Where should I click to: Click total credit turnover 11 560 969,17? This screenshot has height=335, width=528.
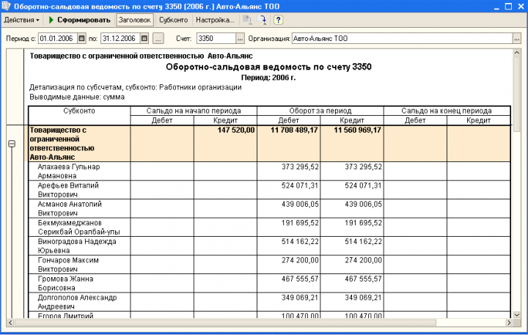(x=357, y=130)
